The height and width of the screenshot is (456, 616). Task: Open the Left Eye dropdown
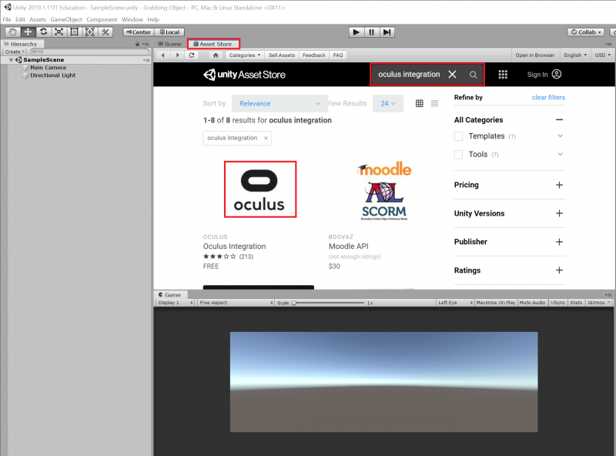pyautogui.click(x=455, y=303)
